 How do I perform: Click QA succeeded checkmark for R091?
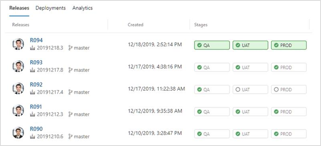(x=199, y=112)
